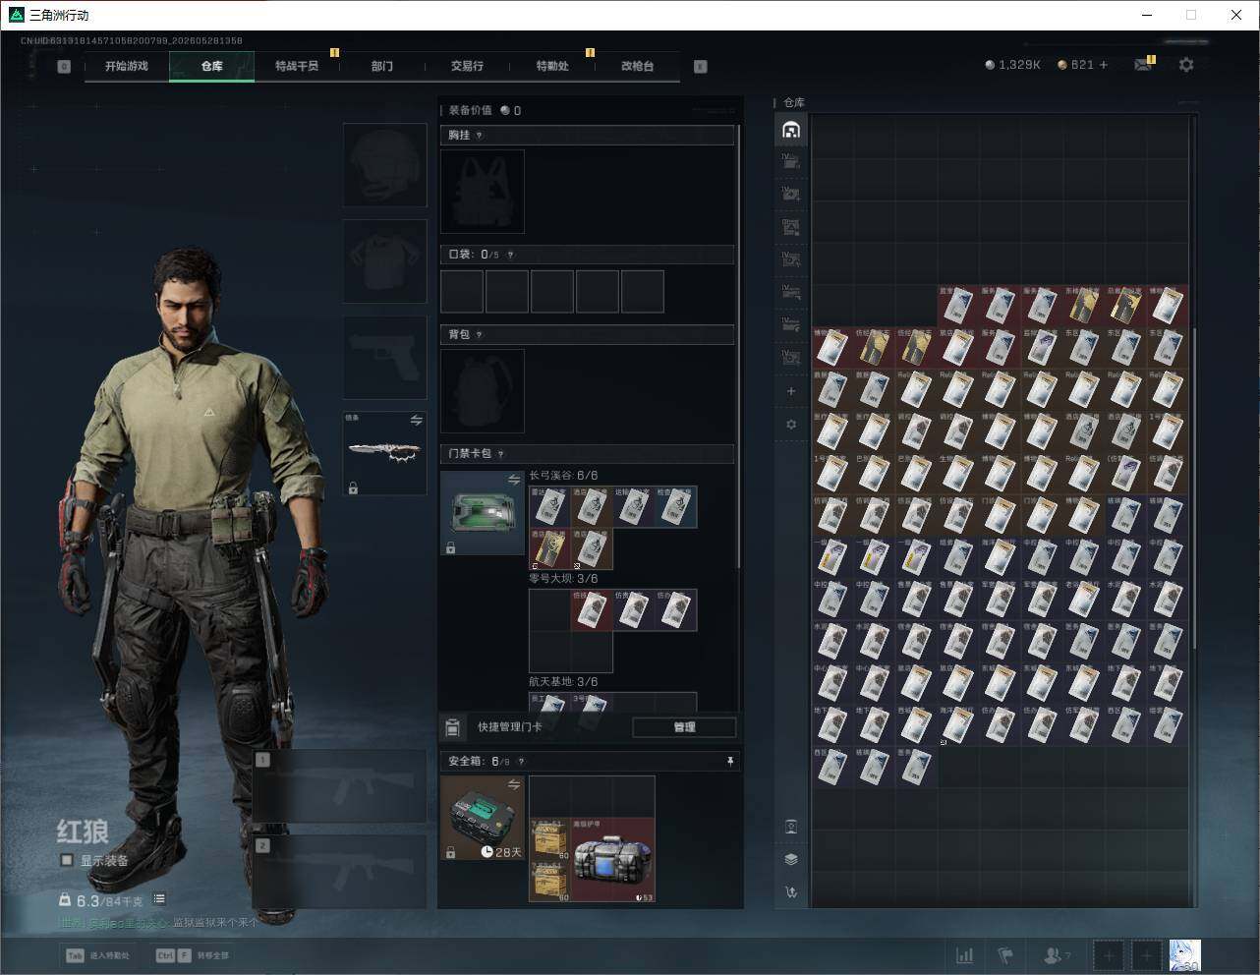Click the help icon next to 门禁卡包
Viewport: 1260px width, 975px height.
[501, 454]
